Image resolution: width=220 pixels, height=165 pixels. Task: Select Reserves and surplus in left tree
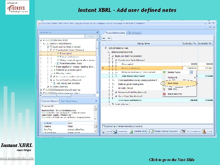pyautogui.click(x=69, y=57)
